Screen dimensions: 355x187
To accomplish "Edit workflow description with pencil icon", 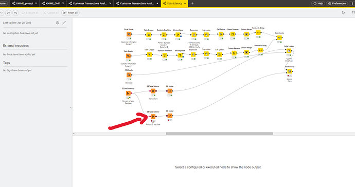I will pyautogui.click(x=64, y=23).
